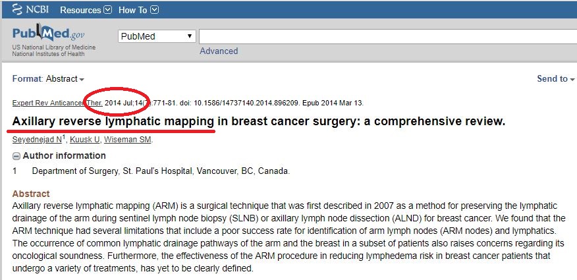Open the Expert Rev Anticancer Ther. journal link
This screenshot has height=280, width=577.
tap(57, 103)
